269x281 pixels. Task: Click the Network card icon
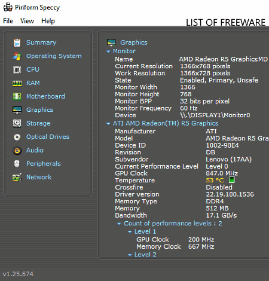pyautogui.click(x=17, y=178)
